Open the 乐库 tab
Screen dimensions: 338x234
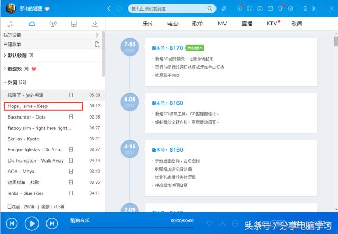click(148, 23)
